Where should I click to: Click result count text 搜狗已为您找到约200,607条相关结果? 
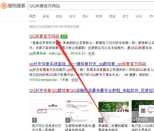[54, 27]
